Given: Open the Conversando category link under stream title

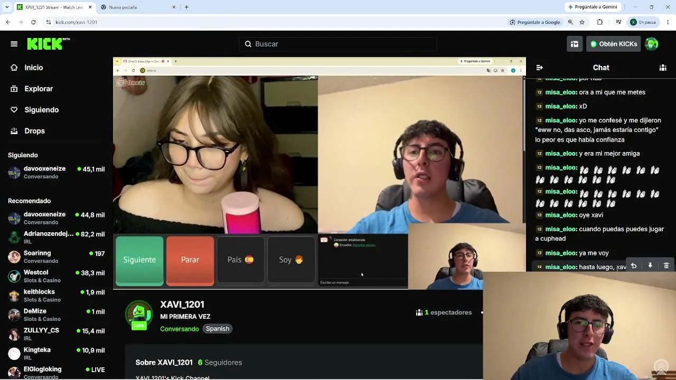Looking at the screenshot, I should 180,329.
